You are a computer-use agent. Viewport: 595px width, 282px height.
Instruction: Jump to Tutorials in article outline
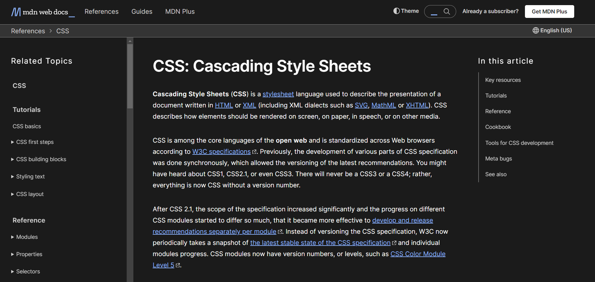pos(496,96)
